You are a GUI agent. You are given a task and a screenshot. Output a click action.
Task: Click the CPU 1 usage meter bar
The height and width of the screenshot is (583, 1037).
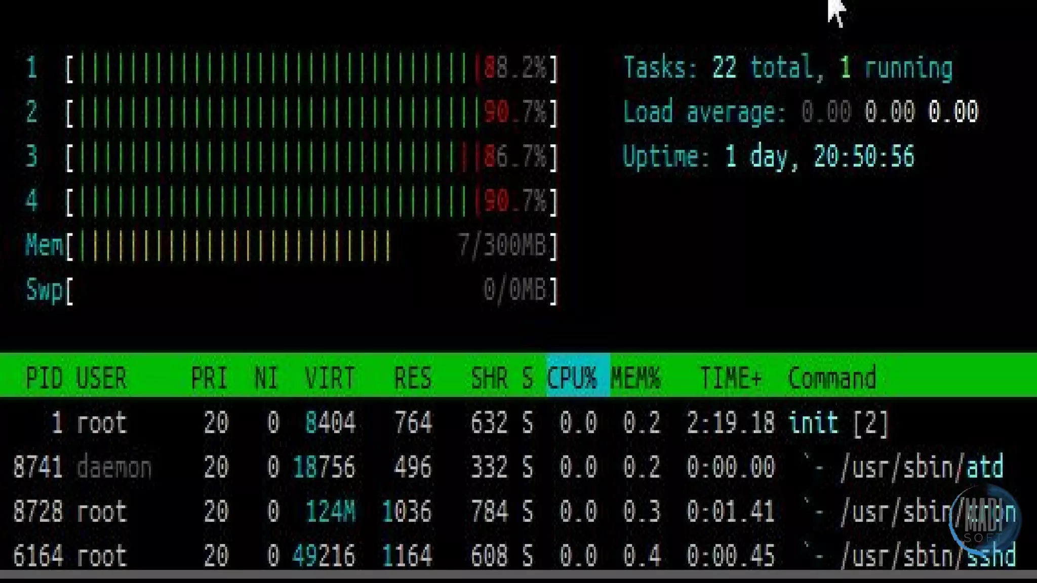311,68
